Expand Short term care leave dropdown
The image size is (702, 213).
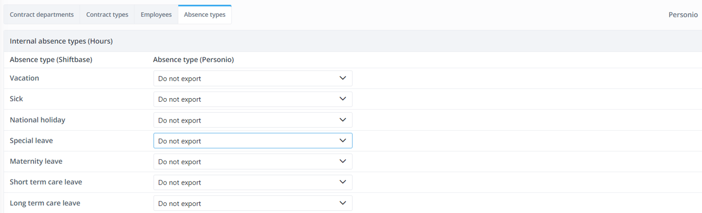253,182
